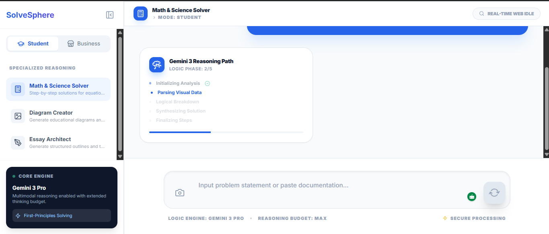This screenshot has width=549, height=234.
Task: Click the chevron before Mode: Student
Action: coord(154,18)
